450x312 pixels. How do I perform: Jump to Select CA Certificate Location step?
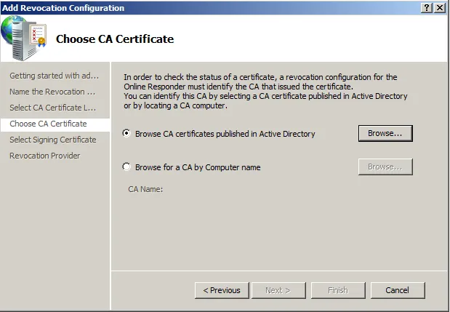52,108
